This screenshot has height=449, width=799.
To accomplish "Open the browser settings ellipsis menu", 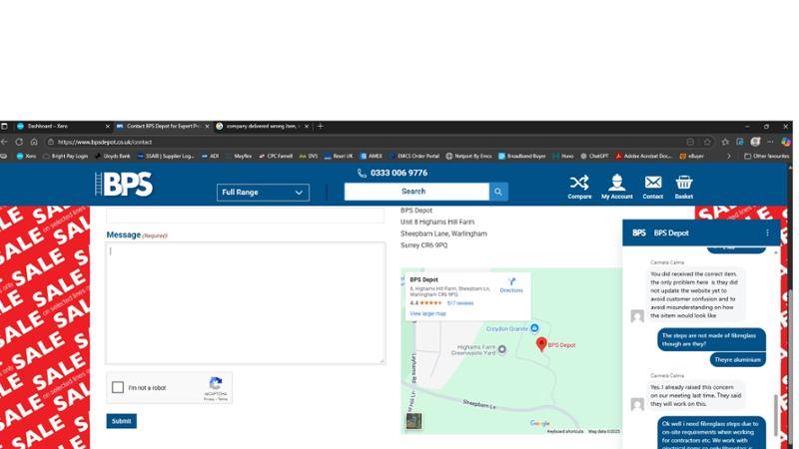I will 770,142.
